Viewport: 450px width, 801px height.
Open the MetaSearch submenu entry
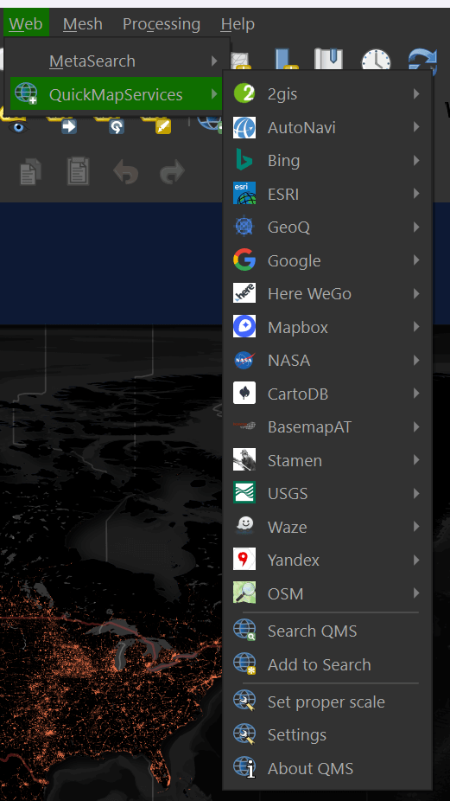117,61
